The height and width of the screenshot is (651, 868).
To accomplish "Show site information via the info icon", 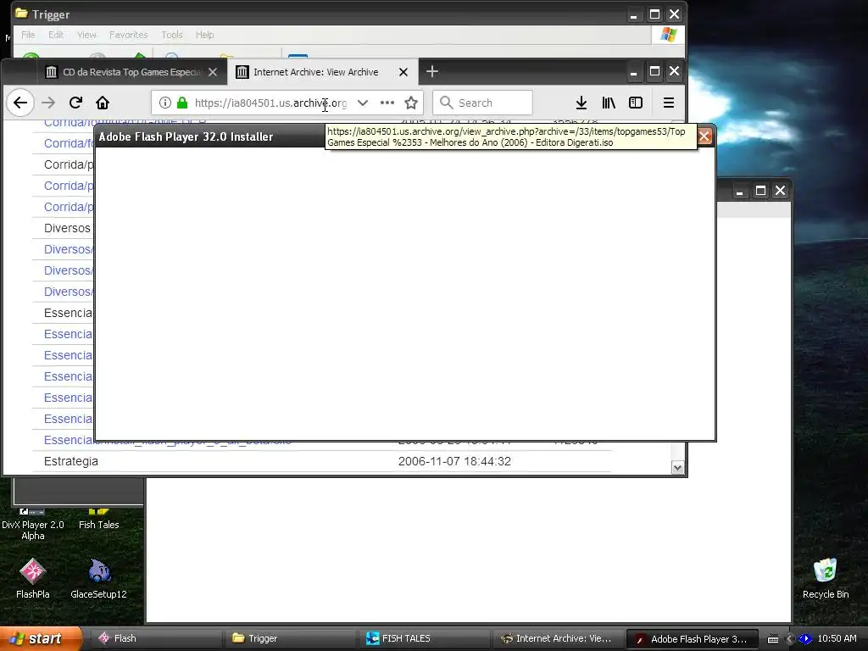I will coord(165,103).
